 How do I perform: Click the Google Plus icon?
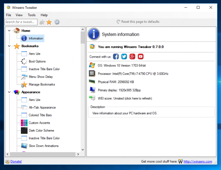click(132, 57)
